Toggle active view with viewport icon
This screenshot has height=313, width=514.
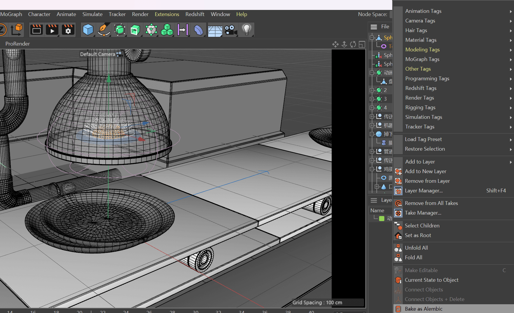(x=362, y=44)
